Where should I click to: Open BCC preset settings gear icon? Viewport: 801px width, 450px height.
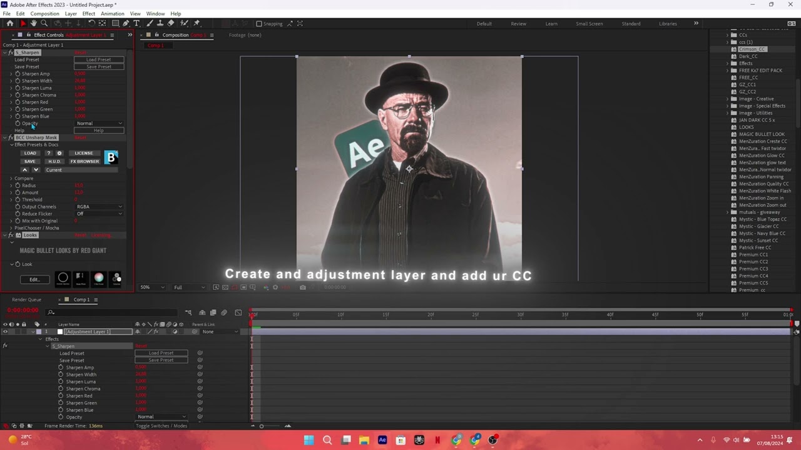[59, 153]
